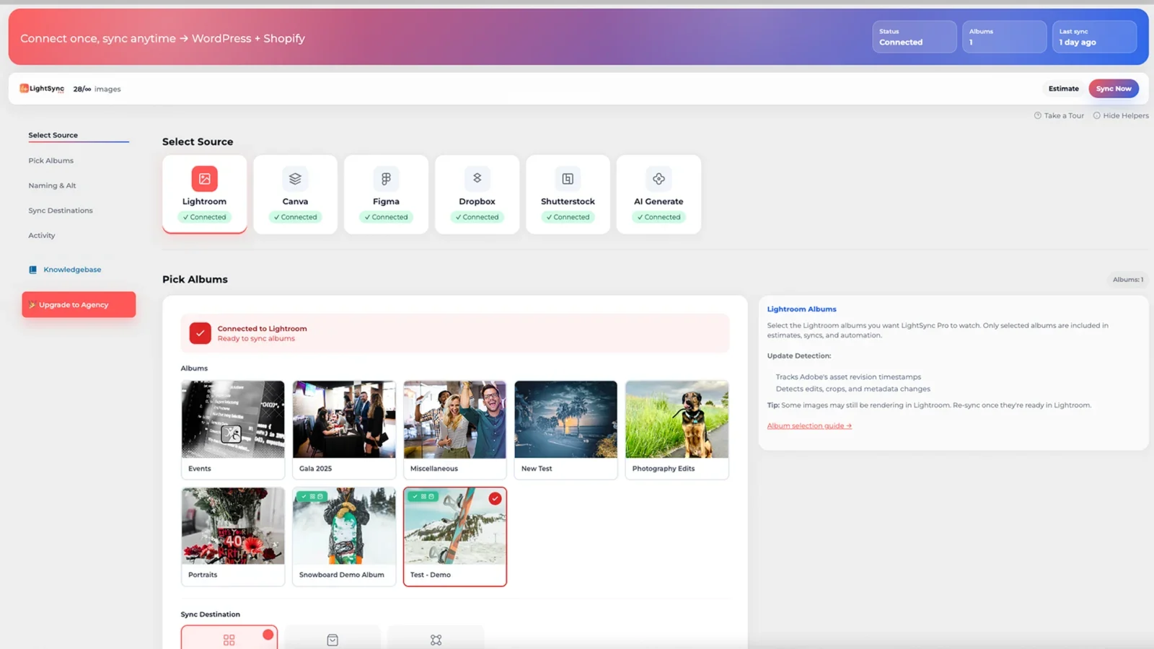Click the broken image icon on Events album
1154x649 pixels.
231,433
